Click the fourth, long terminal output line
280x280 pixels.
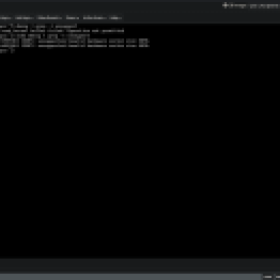pyautogui.click(x=74, y=41)
